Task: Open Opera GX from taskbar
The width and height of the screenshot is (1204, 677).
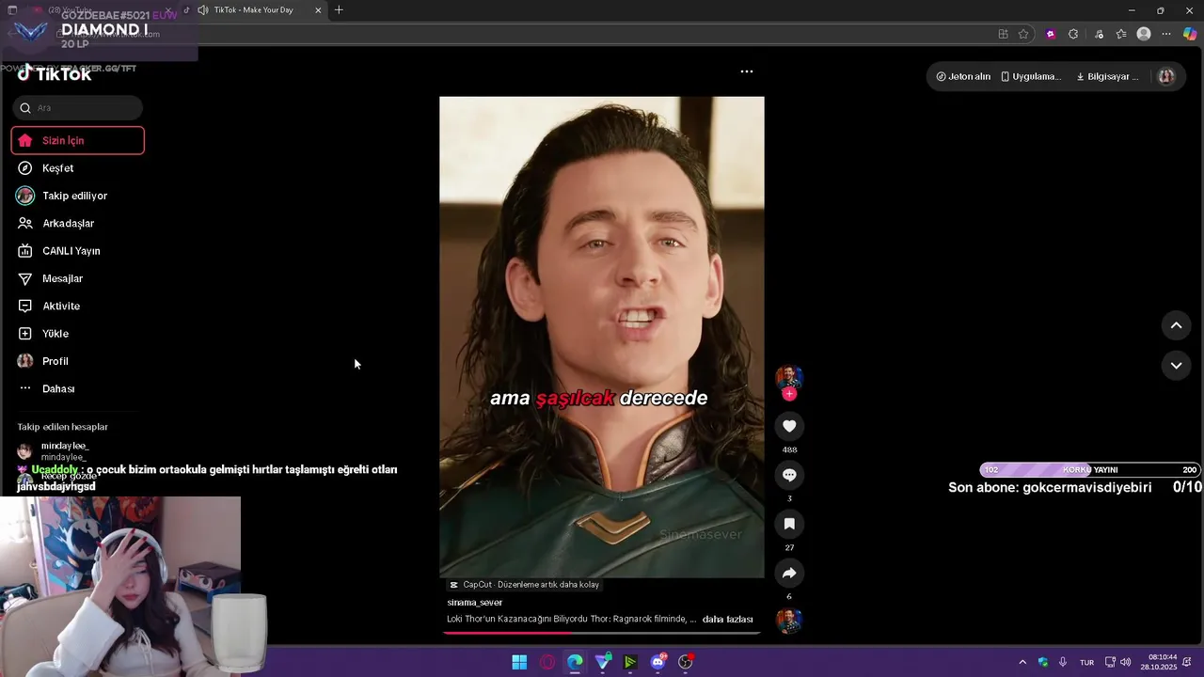Action: 547,662
